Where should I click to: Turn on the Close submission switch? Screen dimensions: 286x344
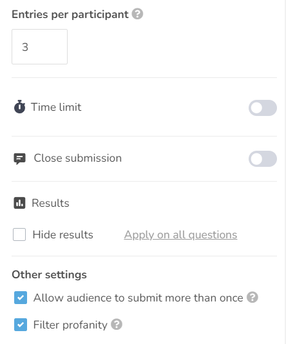[263, 158]
